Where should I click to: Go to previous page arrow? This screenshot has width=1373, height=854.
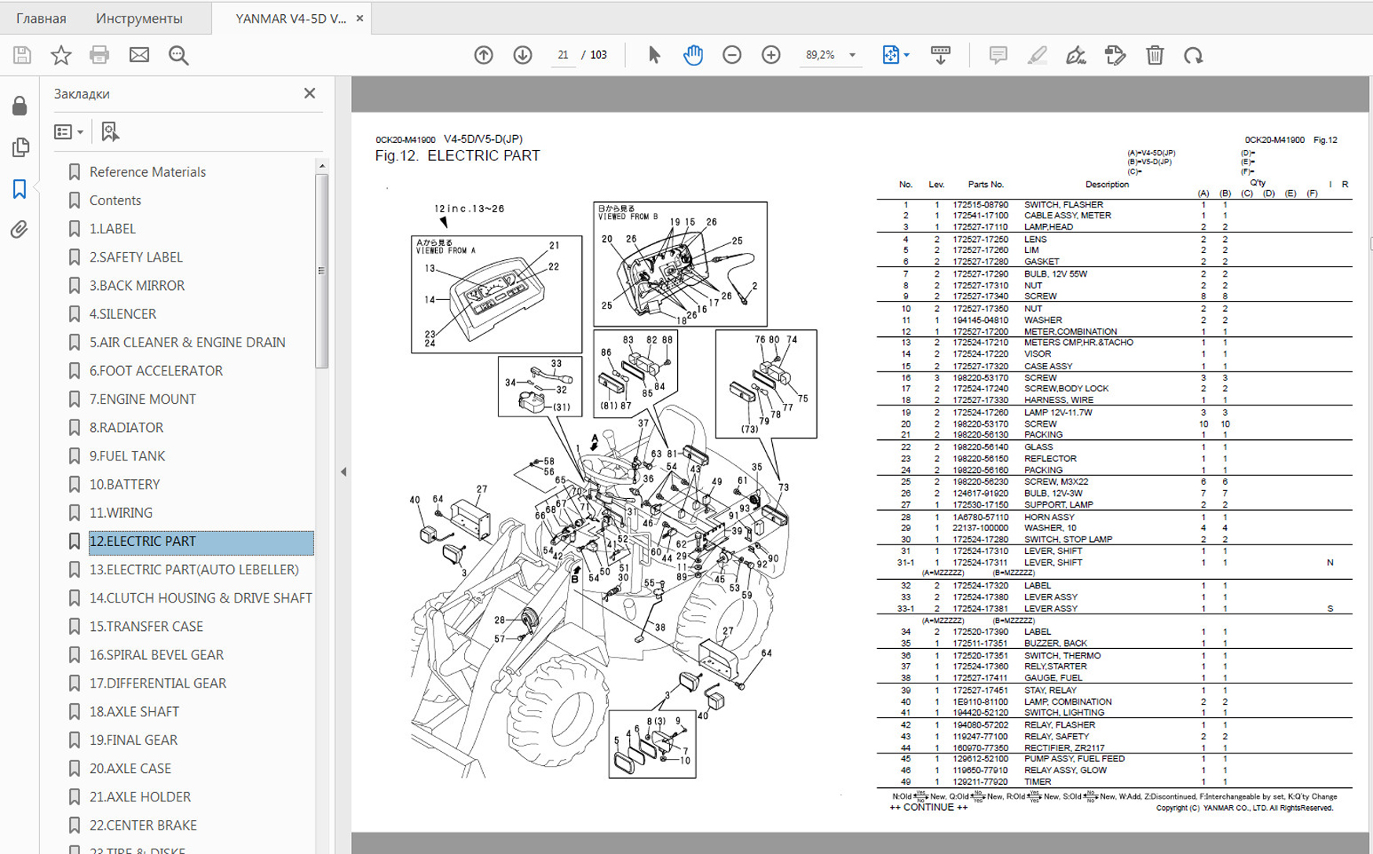(x=484, y=55)
